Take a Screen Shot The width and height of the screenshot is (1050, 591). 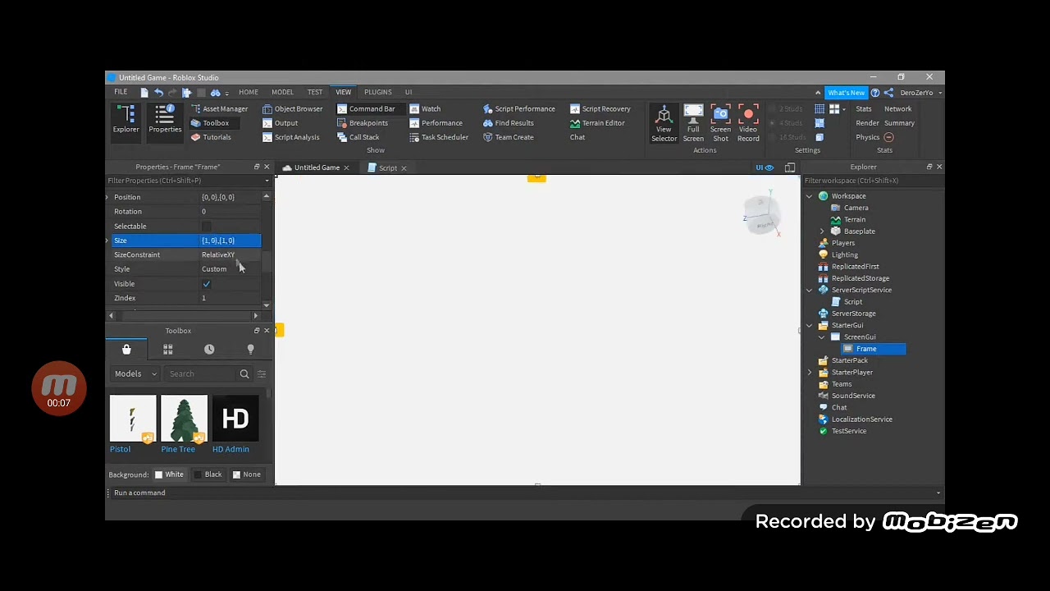click(x=720, y=123)
